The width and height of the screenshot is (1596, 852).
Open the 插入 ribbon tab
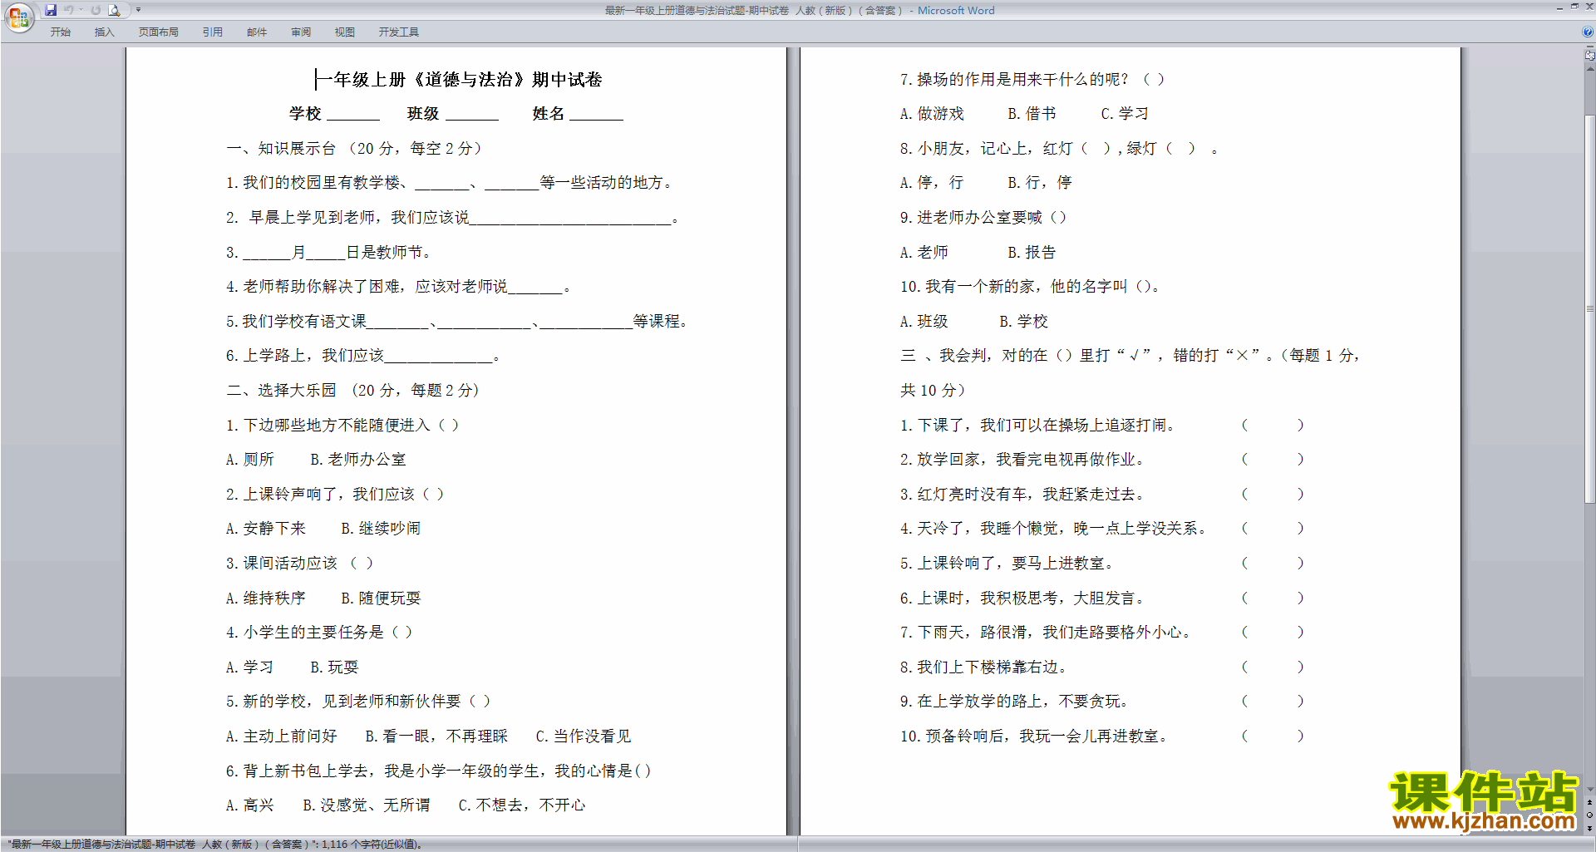click(x=104, y=32)
